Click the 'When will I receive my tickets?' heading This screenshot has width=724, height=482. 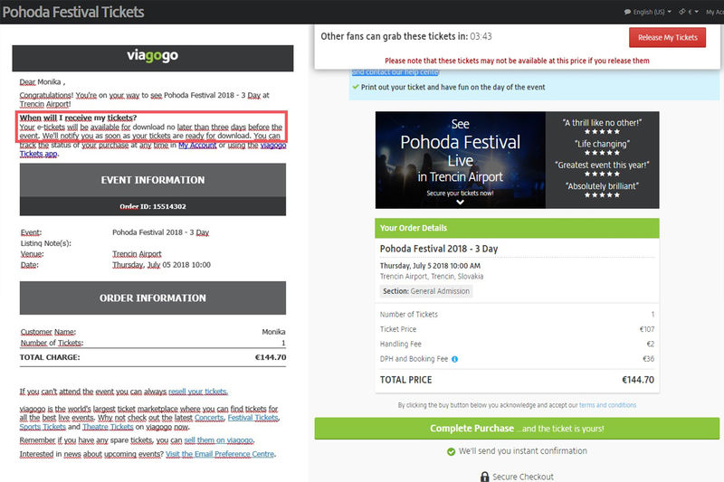point(78,118)
